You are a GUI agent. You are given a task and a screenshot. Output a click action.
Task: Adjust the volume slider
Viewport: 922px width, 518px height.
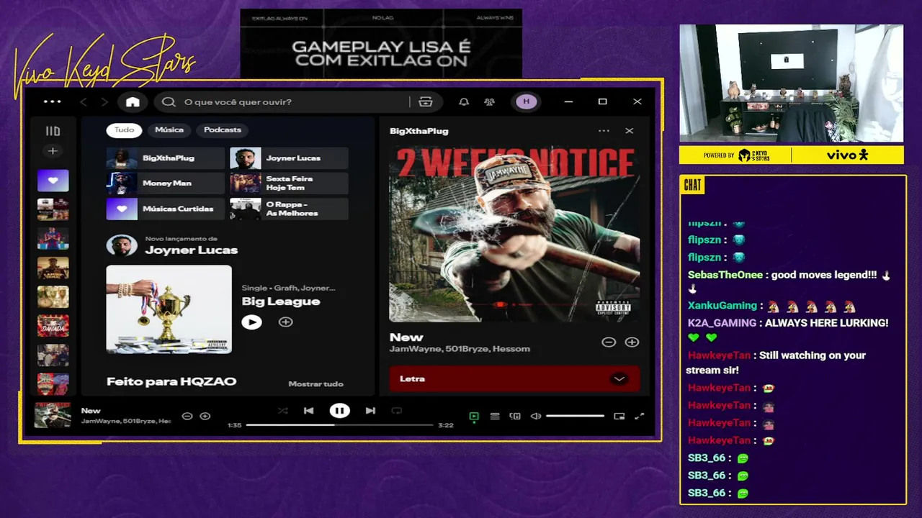coord(575,417)
